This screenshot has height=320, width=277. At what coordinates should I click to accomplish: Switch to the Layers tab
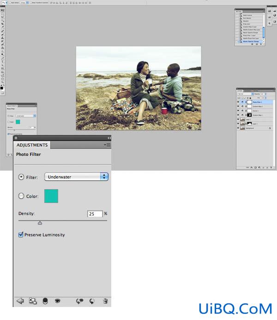pos(240,91)
